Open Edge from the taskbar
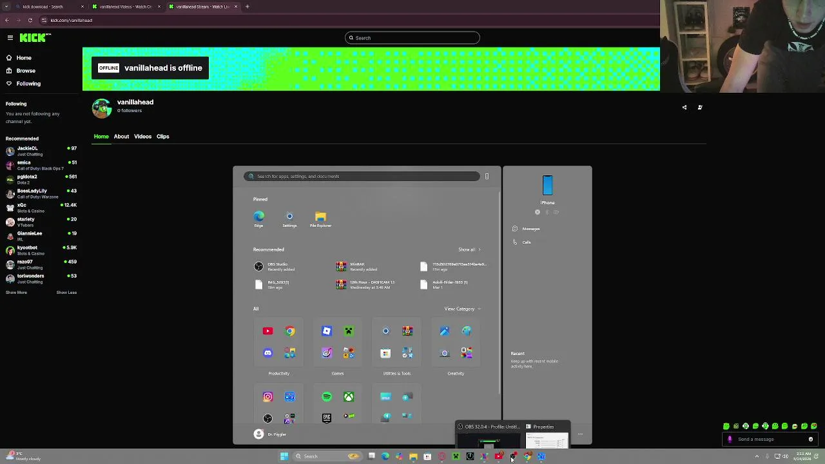 click(x=385, y=456)
